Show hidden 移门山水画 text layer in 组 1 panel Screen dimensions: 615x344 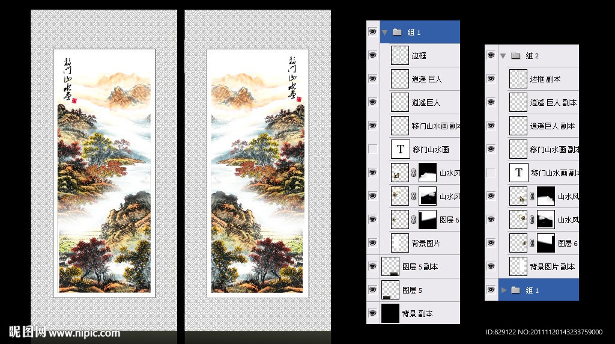tap(372, 149)
